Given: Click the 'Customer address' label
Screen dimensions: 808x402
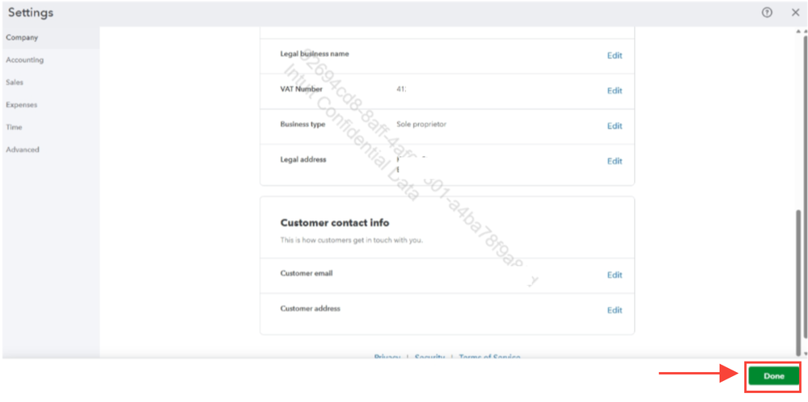Looking at the screenshot, I should 311,308.
